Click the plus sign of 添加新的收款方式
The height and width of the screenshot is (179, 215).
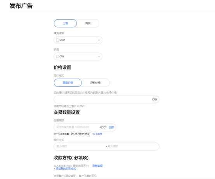point(54,169)
